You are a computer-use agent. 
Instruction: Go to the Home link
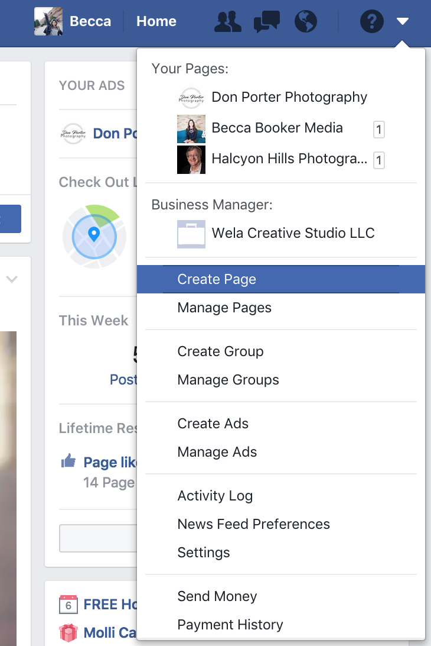156,21
